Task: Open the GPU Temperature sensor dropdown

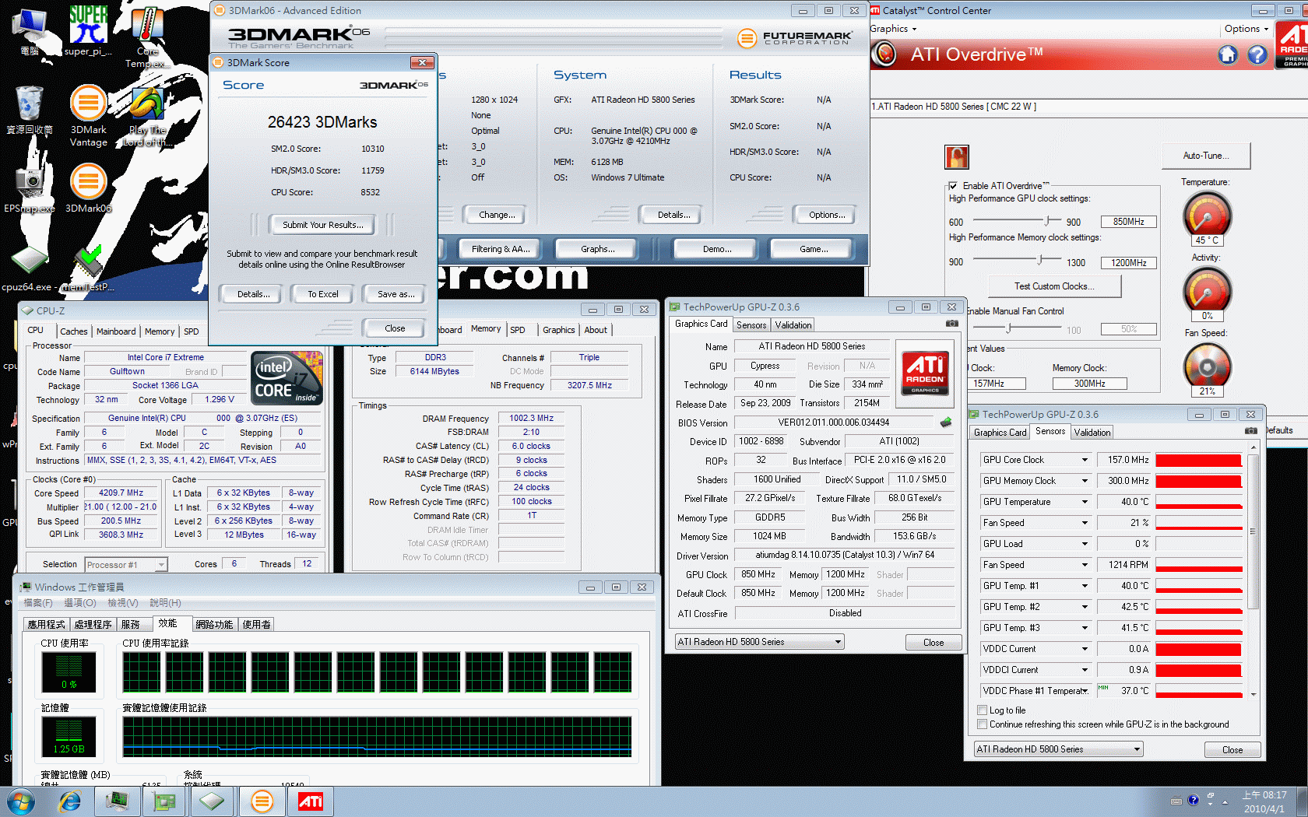Action: point(1085,502)
